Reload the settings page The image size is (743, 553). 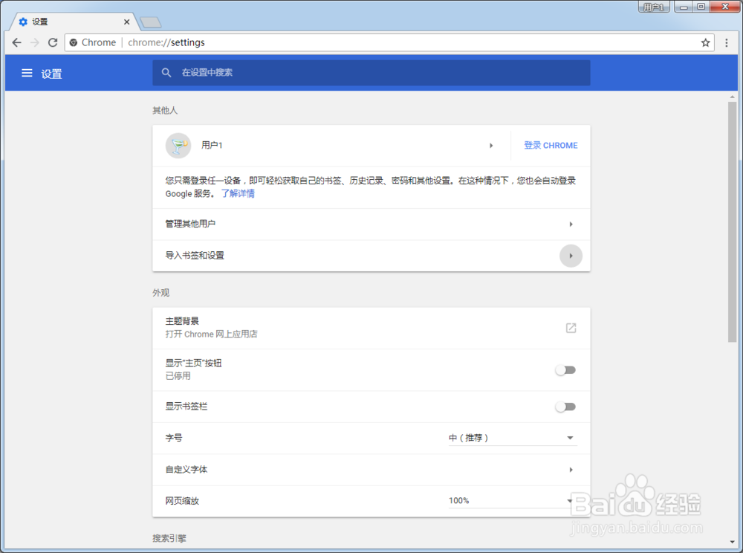[x=53, y=42]
